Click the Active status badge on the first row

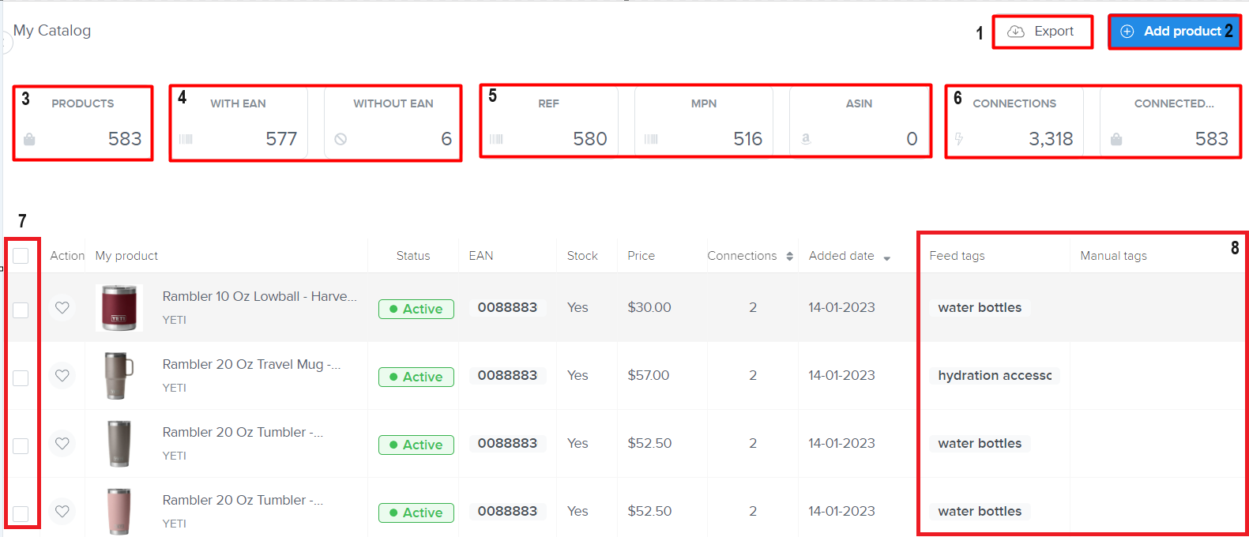[x=416, y=309]
